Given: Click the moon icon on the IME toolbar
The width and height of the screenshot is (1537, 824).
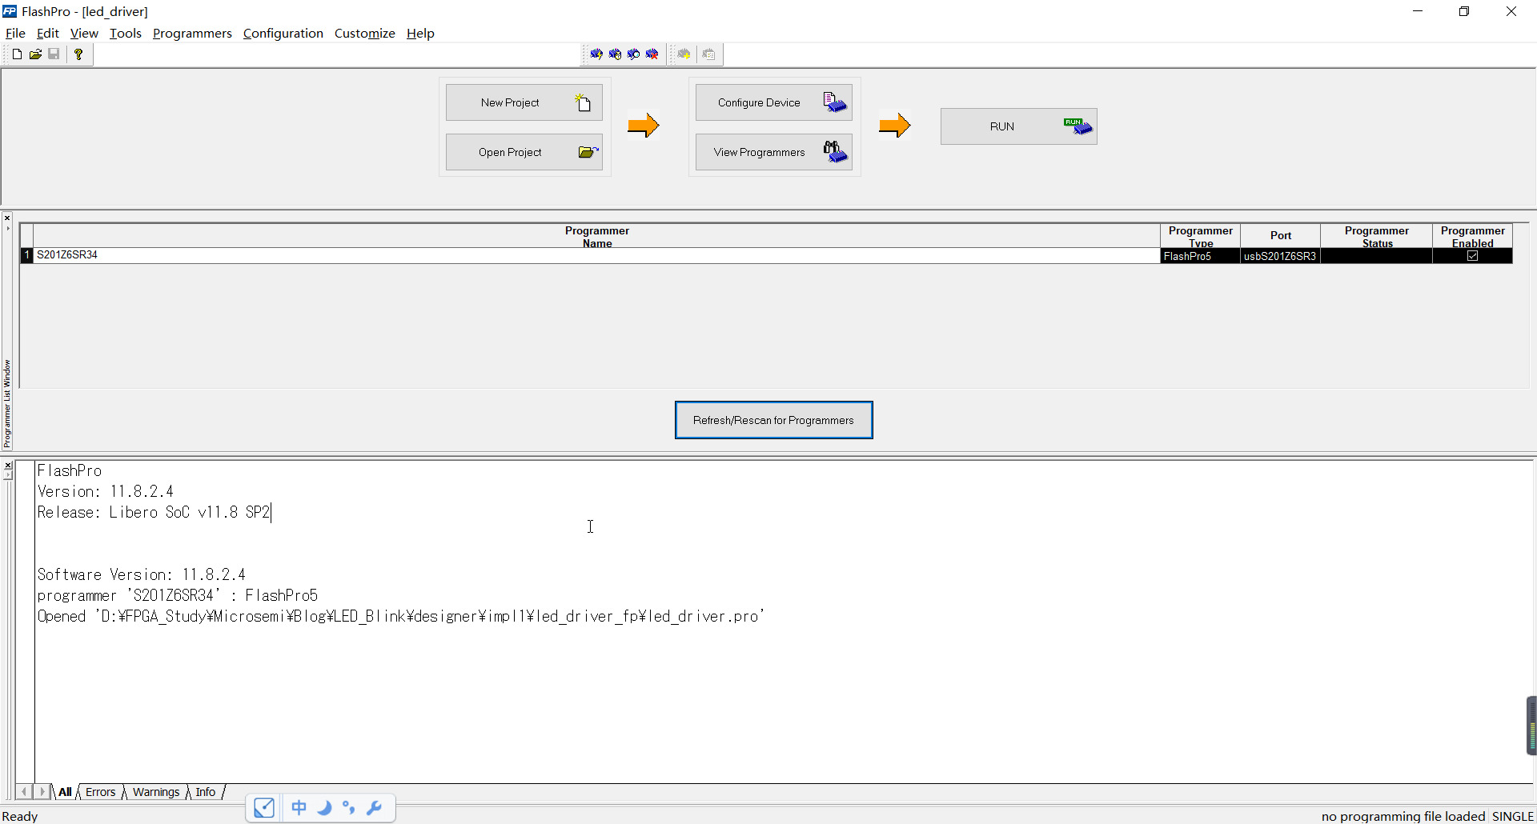Looking at the screenshot, I should [x=324, y=808].
